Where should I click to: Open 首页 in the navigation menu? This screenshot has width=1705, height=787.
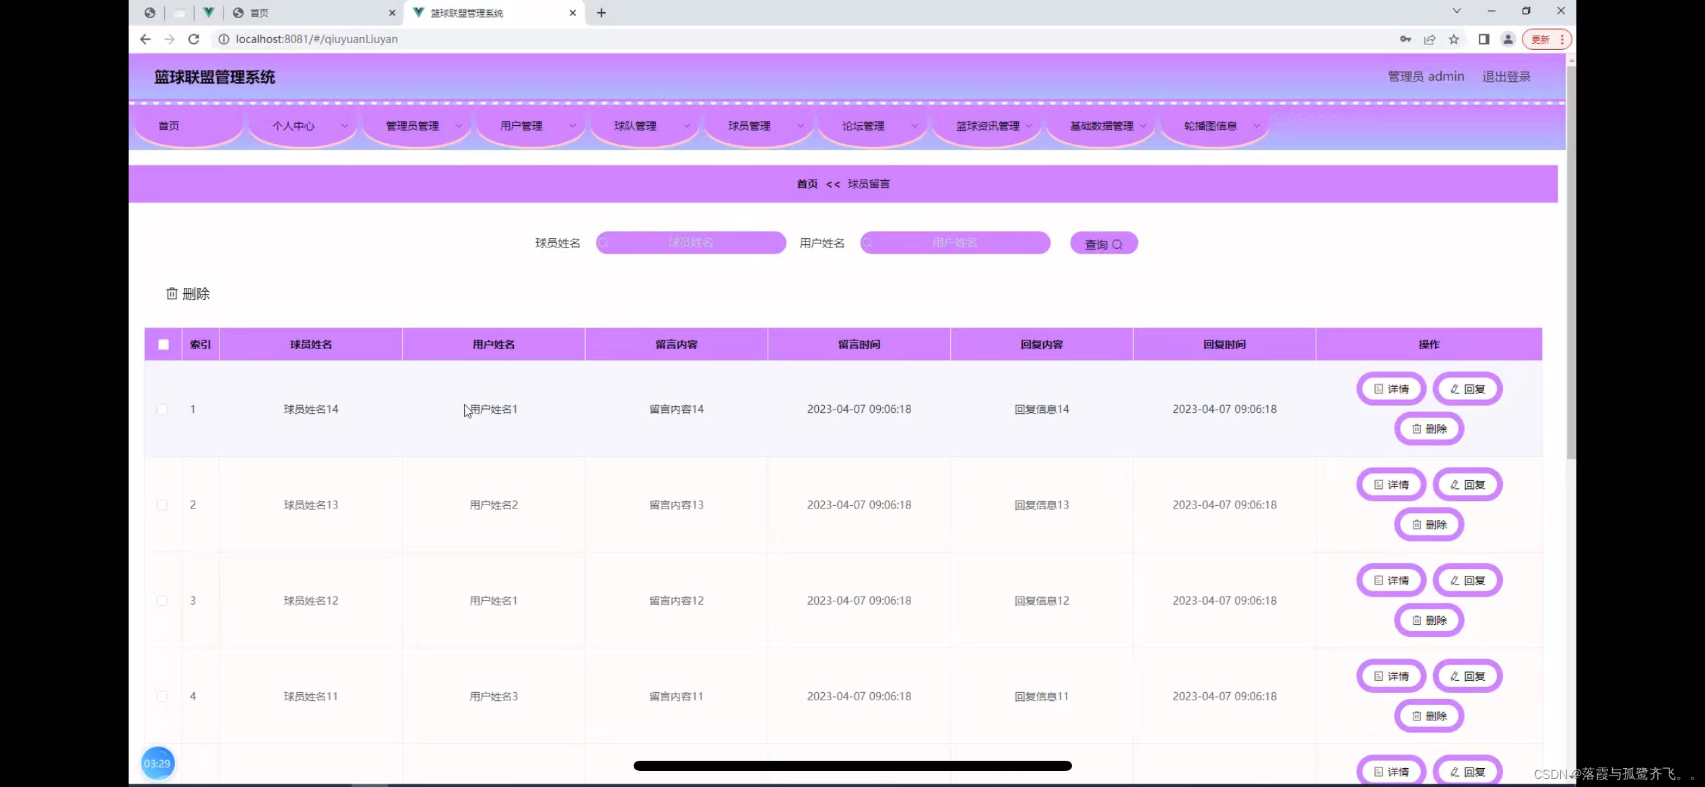[x=188, y=126]
